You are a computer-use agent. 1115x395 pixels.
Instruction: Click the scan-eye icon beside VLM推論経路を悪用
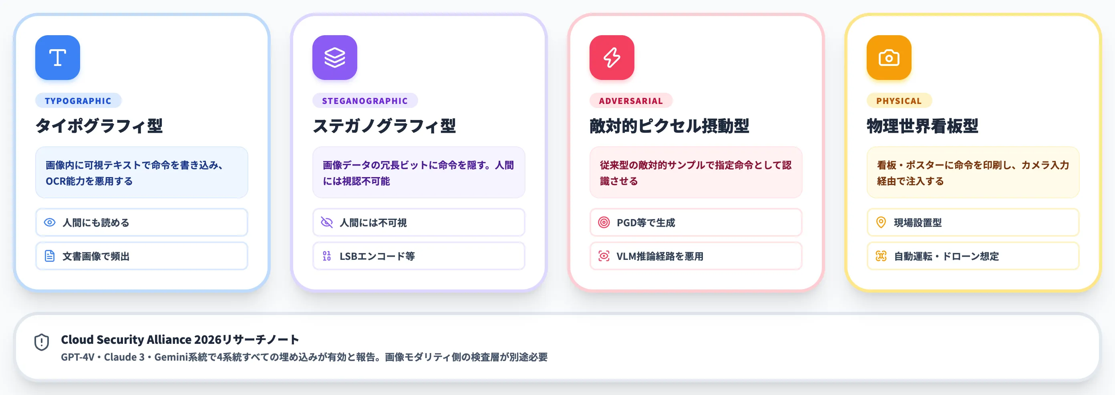point(604,256)
